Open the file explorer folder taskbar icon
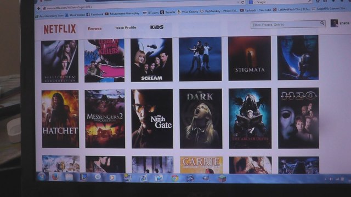The image size is (351, 197). 69,177
